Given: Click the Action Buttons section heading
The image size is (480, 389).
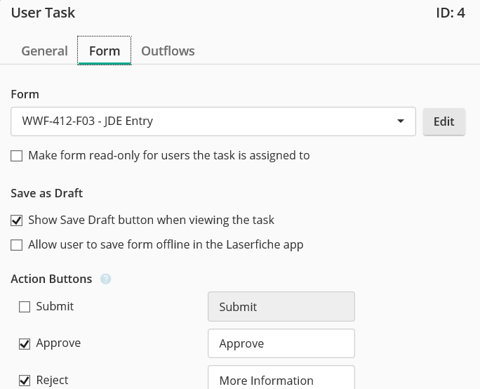Looking at the screenshot, I should pos(51,279).
